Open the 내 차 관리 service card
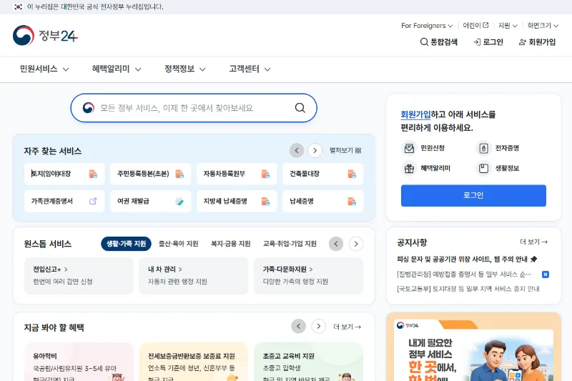 pyautogui.click(x=193, y=276)
